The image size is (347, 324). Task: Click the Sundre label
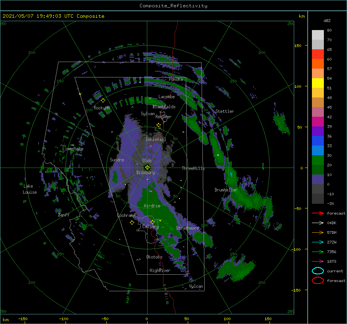click(117, 159)
